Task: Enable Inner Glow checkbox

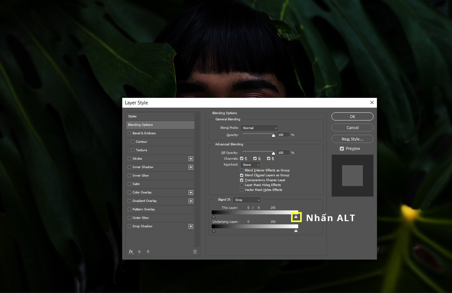Action: (x=130, y=176)
